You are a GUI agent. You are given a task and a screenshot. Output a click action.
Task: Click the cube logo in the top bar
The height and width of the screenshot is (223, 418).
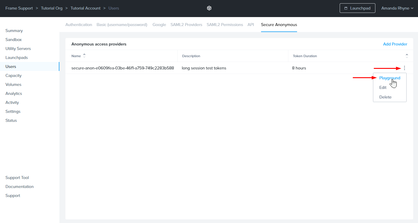tap(209, 8)
